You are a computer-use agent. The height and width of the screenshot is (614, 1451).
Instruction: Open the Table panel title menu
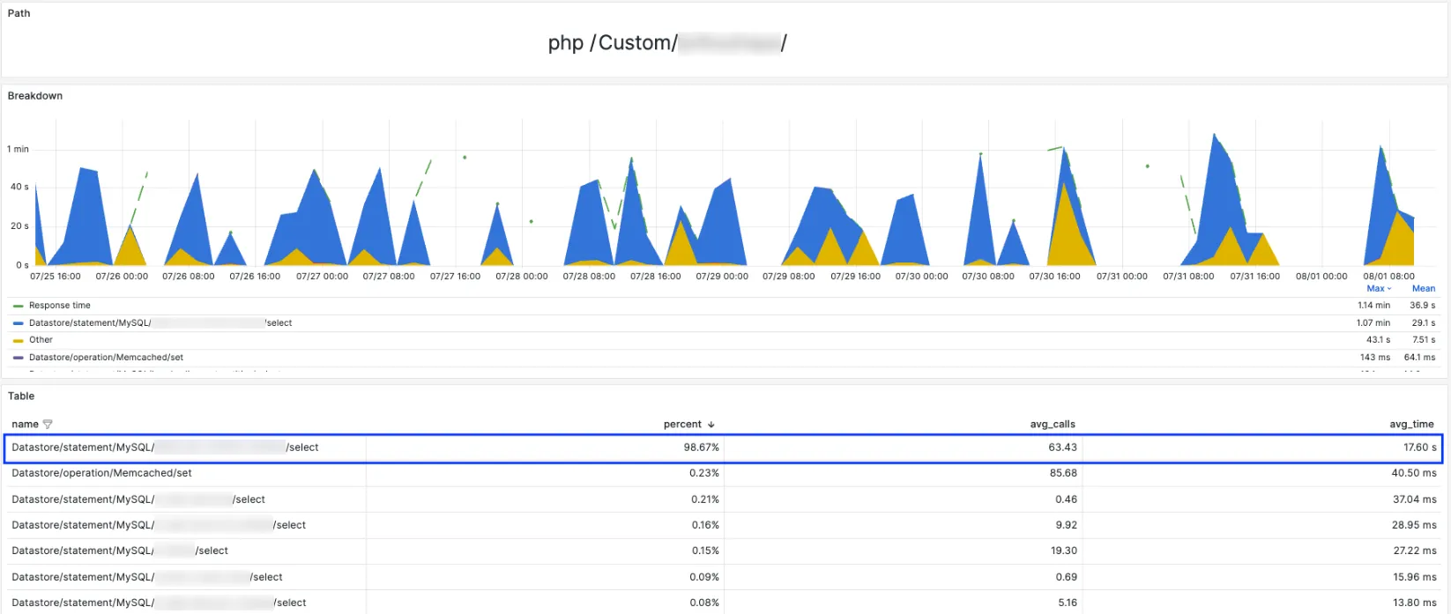pos(21,396)
